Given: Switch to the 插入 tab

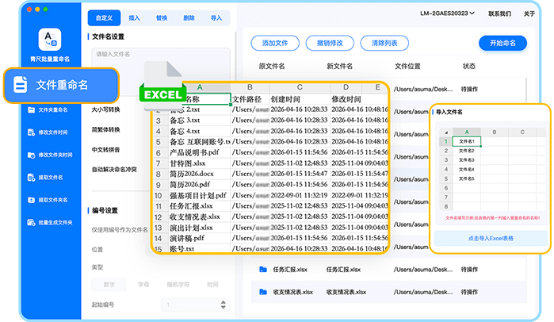Looking at the screenshot, I should (x=135, y=17).
